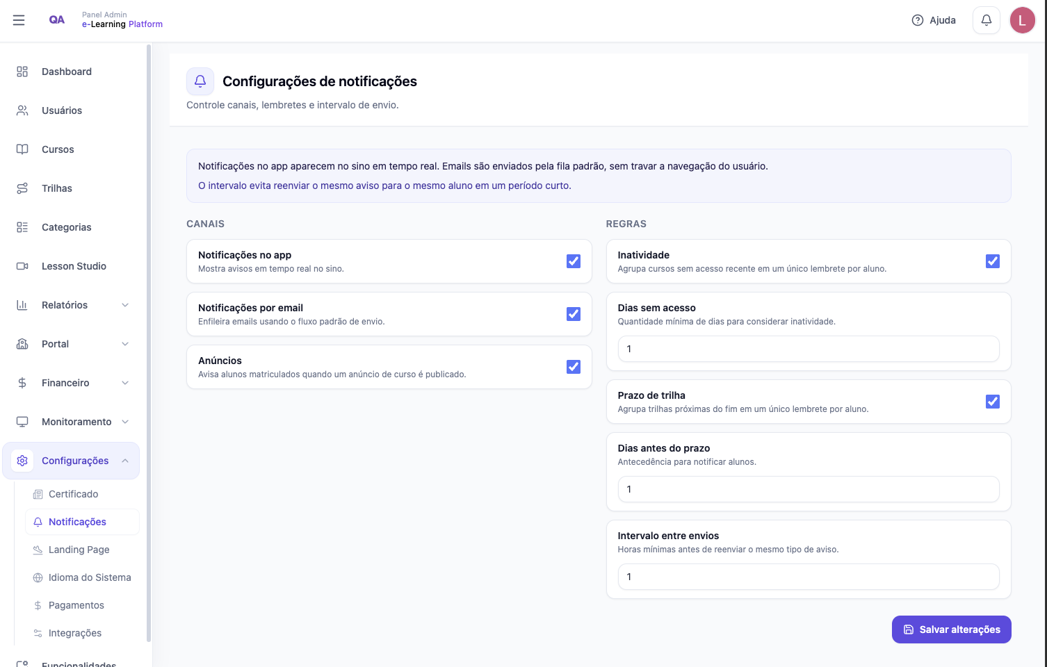
Task: Click the QA logo
Action: [x=57, y=19]
